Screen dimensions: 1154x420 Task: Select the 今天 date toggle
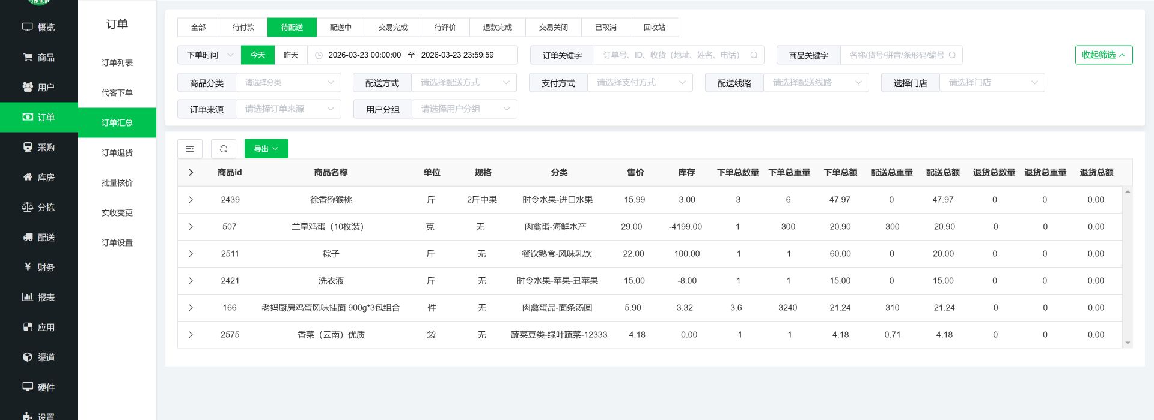[258, 55]
